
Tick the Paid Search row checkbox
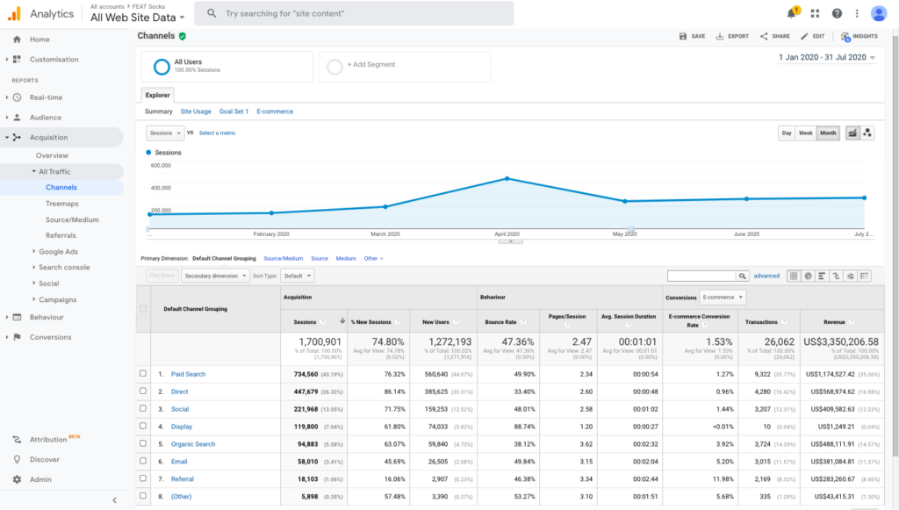click(x=143, y=374)
